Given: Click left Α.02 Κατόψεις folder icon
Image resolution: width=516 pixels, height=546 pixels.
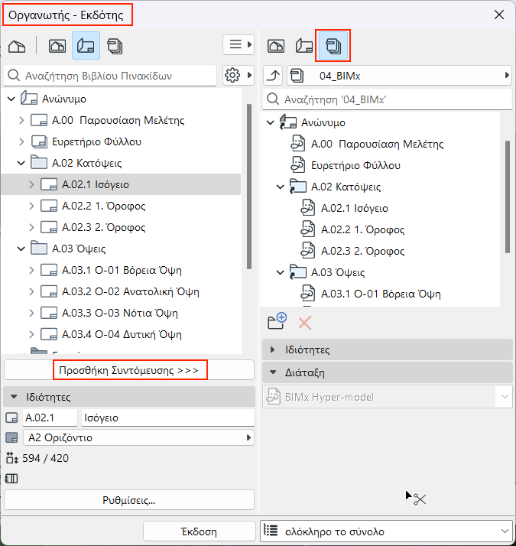Looking at the screenshot, I should point(39,163).
